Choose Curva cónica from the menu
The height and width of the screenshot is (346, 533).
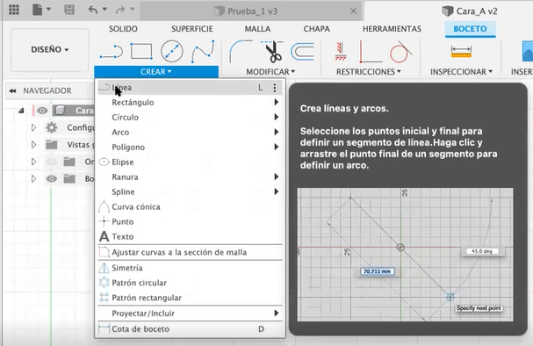point(191,207)
